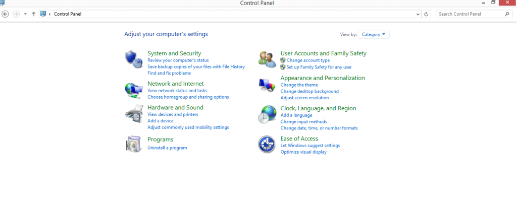Open the Appearance and Personalization monitor icon
This screenshot has height=205, width=517.
[x=267, y=87]
